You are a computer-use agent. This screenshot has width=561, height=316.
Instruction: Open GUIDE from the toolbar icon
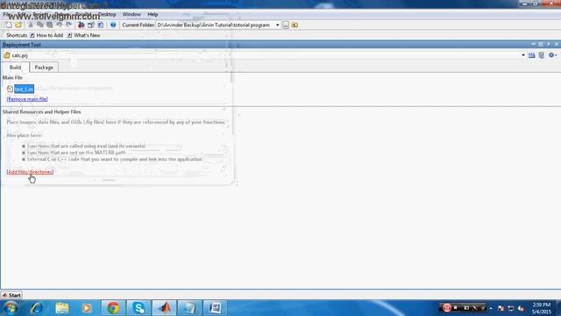(91, 25)
